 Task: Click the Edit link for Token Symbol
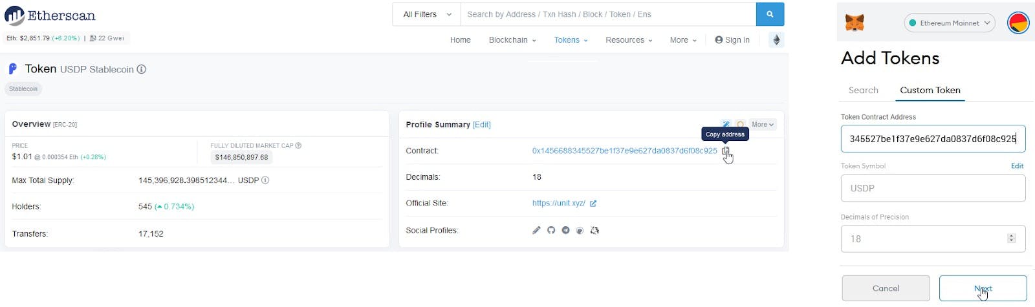pos(1017,166)
